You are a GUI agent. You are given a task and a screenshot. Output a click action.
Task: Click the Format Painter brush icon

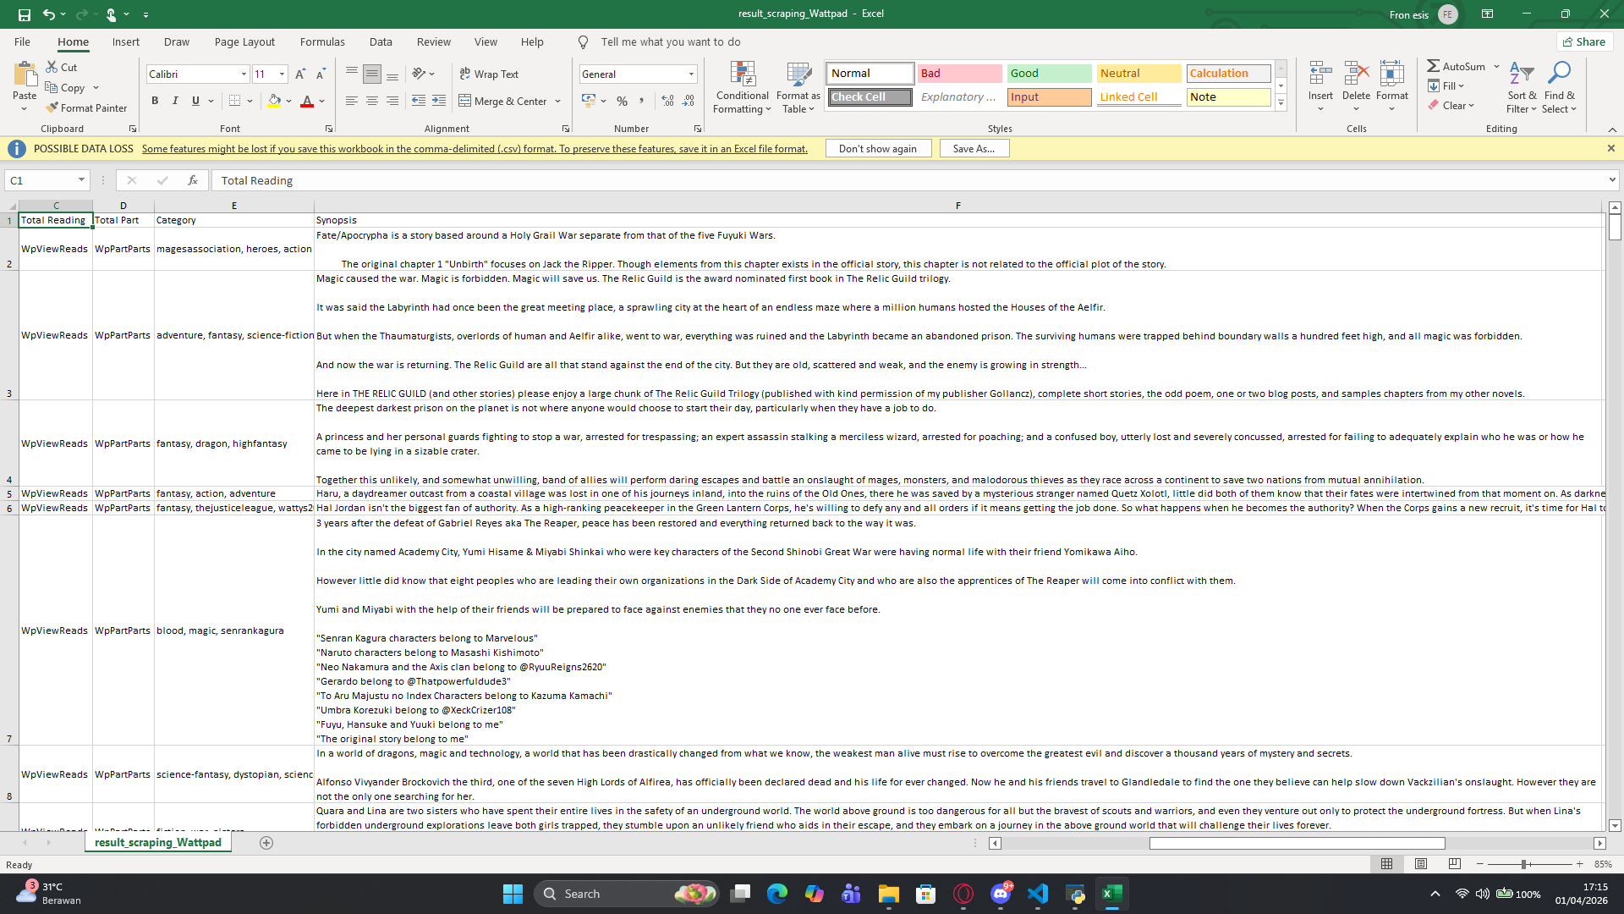pyautogui.click(x=52, y=107)
